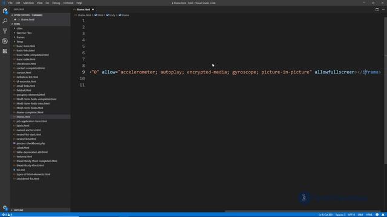
Task: Open contact-completed.html file
Action: pos(31,68)
